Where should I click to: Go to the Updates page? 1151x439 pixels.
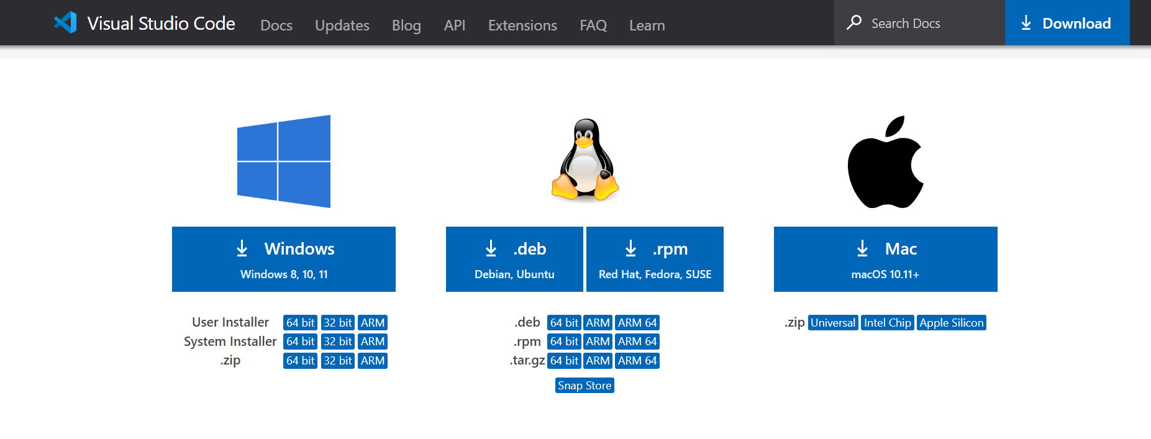point(342,25)
